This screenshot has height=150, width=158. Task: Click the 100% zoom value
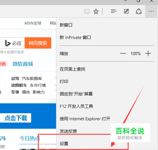[136, 54]
